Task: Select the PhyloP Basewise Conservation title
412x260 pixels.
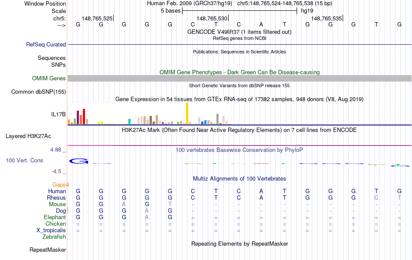Action: pos(239,150)
